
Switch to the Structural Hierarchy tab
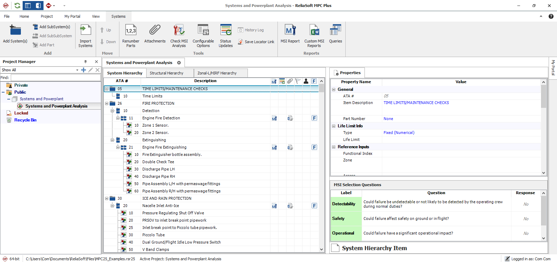(x=166, y=73)
